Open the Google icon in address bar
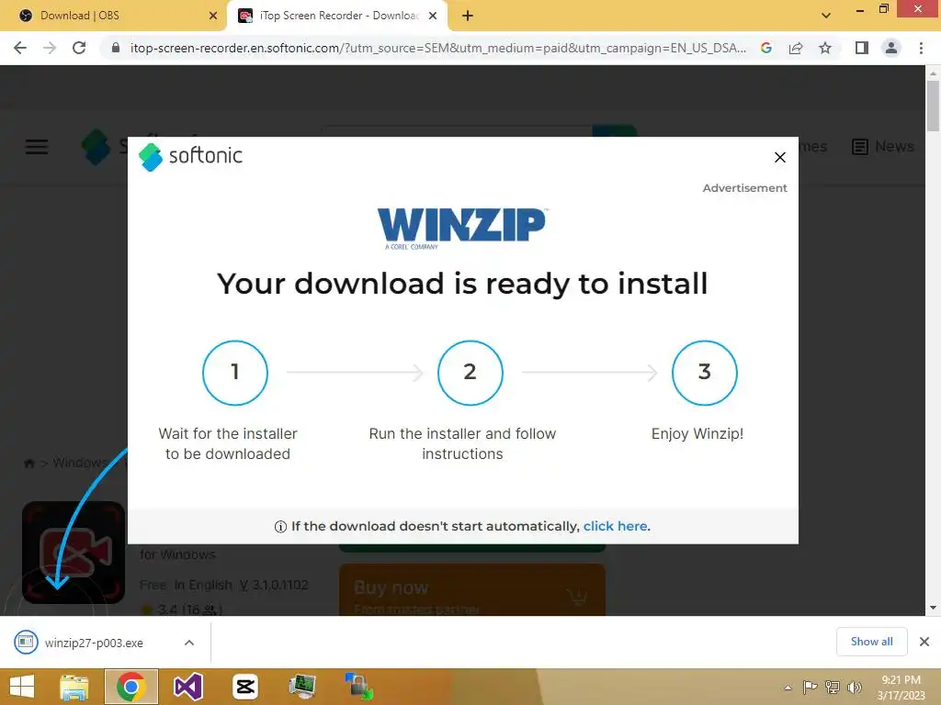941x705 pixels. coord(765,48)
